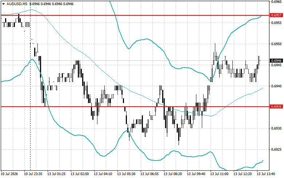Image resolution: width=284 pixels, height=178 pixels.
Task: Click the 0.6930 price scale label
Action: [276, 128]
